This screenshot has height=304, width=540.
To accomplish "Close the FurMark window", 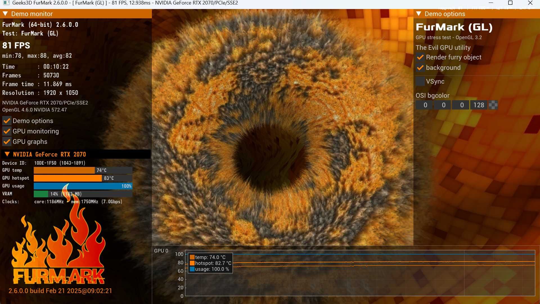I will click(530, 3).
